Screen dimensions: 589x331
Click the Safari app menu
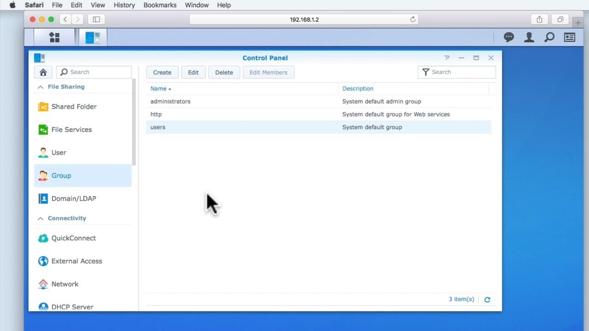click(34, 5)
